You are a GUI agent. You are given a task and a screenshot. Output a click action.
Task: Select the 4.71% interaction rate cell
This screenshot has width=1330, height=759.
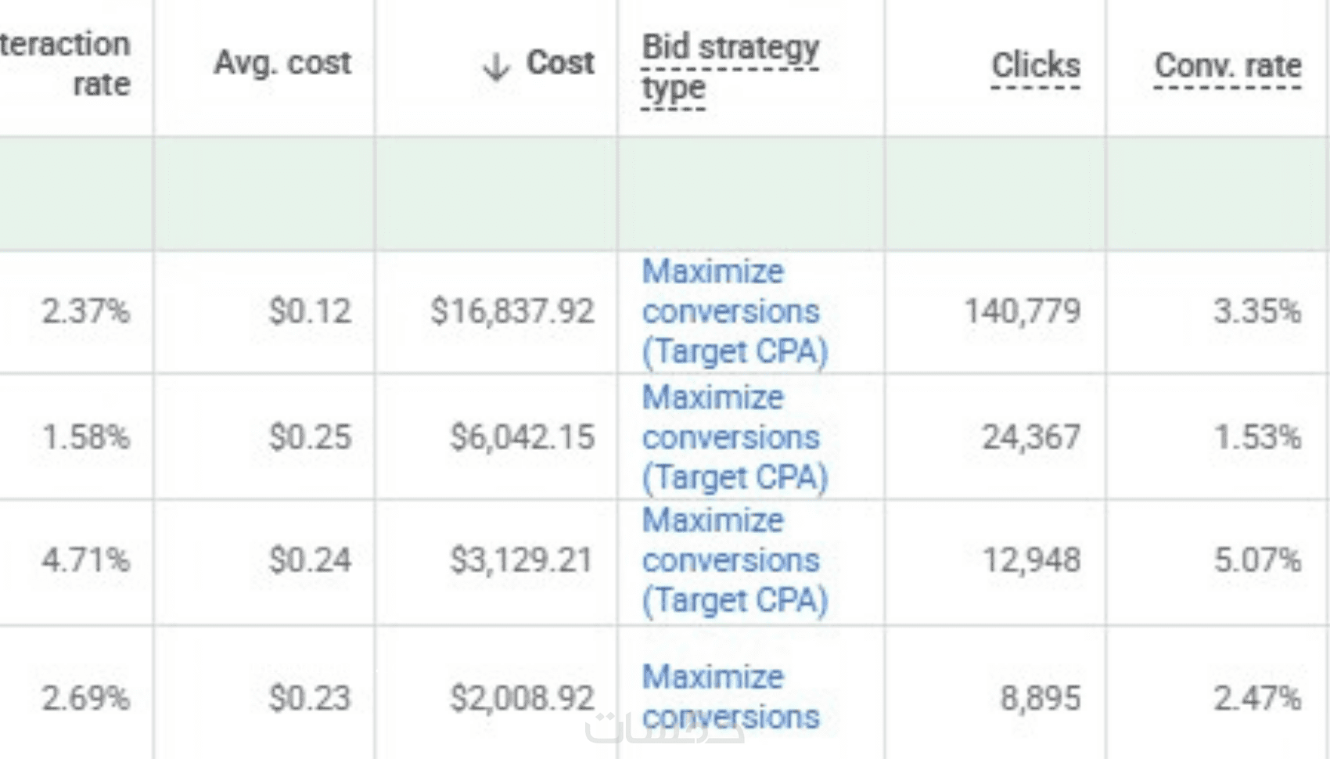pos(86,560)
